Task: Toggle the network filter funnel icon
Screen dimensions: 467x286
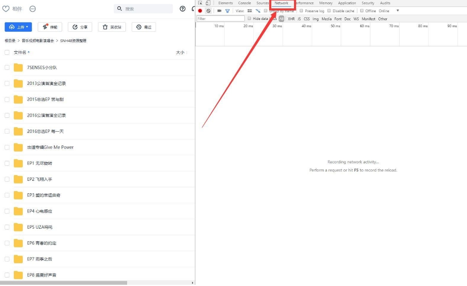Action: coord(227,11)
